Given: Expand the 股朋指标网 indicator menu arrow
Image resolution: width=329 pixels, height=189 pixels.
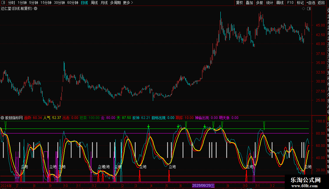Looking at the screenshot, I should [3, 118].
